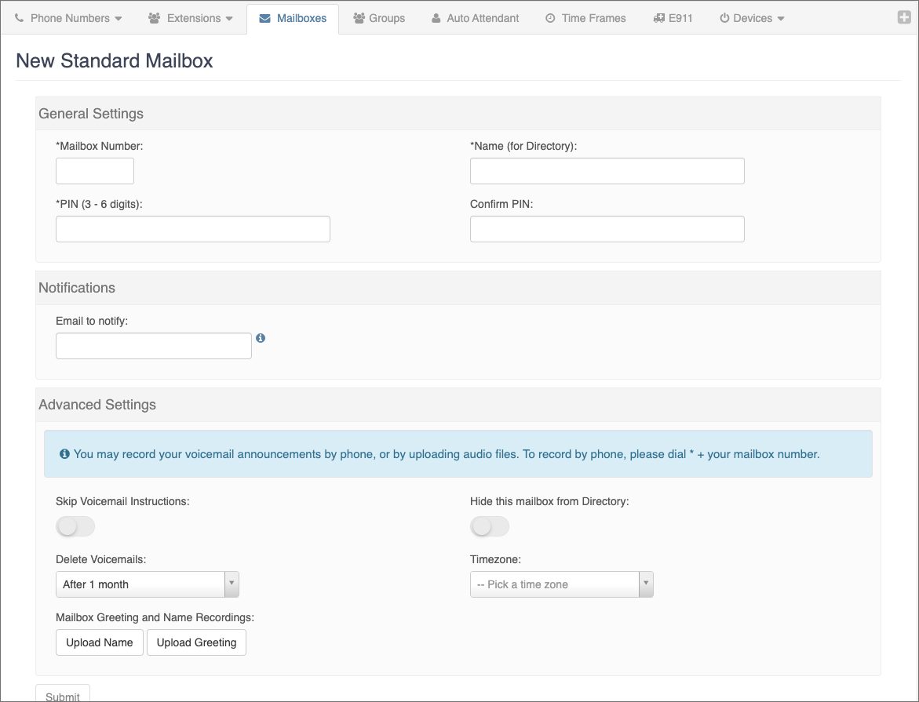Go to the Auto Attendant tab
The width and height of the screenshot is (919, 702).
point(475,18)
